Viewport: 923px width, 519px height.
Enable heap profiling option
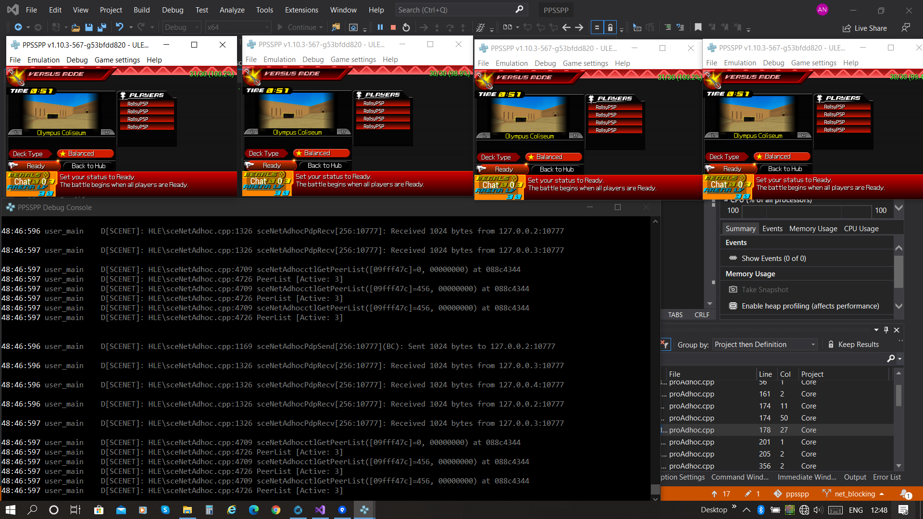tap(810, 306)
